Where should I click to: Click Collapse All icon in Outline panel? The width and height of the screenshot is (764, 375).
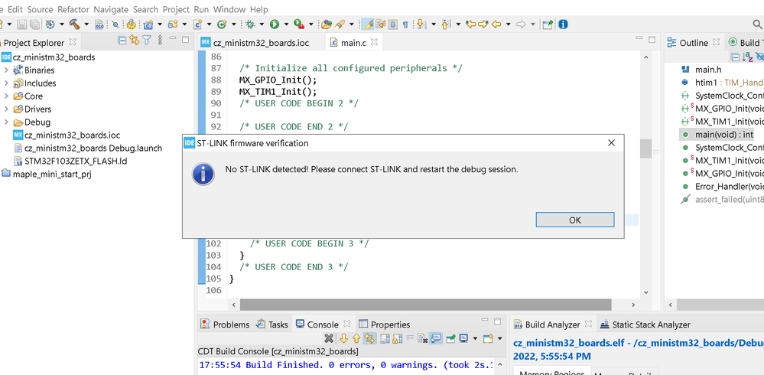[x=735, y=57]
